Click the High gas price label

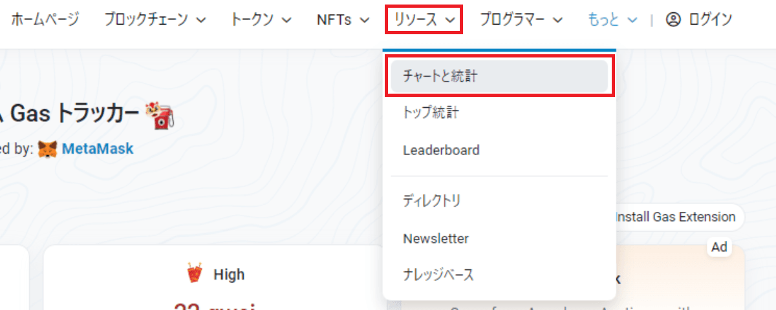coord(229,274)
